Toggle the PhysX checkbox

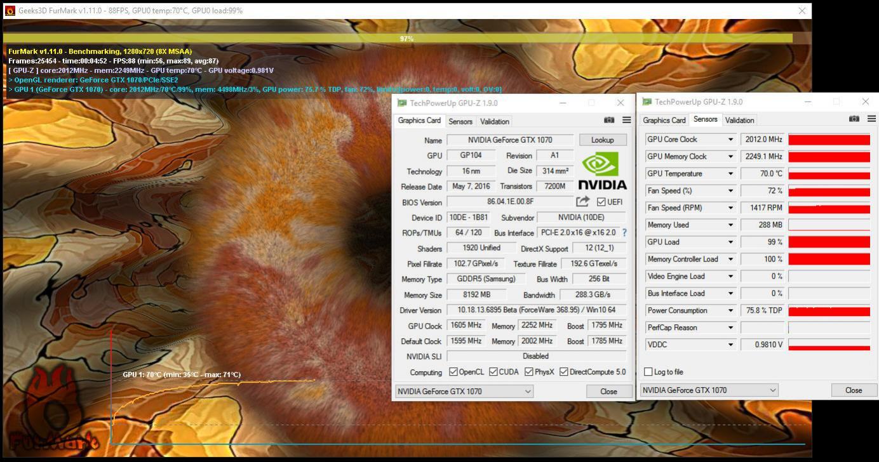click(529, 372)
